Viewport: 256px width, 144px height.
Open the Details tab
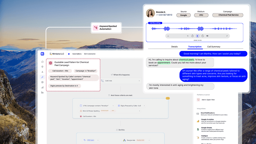pos(174,47)
